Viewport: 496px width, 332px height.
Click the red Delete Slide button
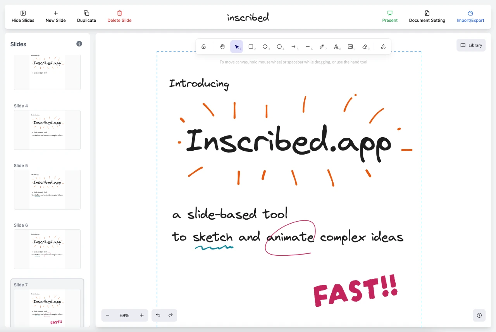(119, 17)
